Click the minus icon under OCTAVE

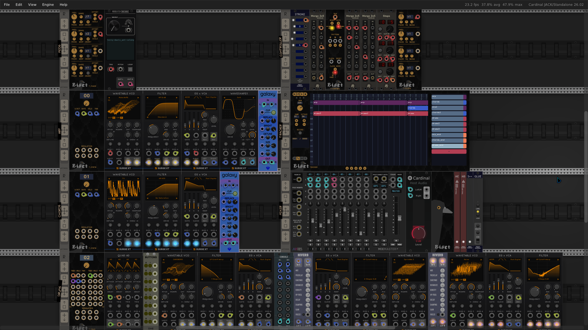(x=304, y=124)
